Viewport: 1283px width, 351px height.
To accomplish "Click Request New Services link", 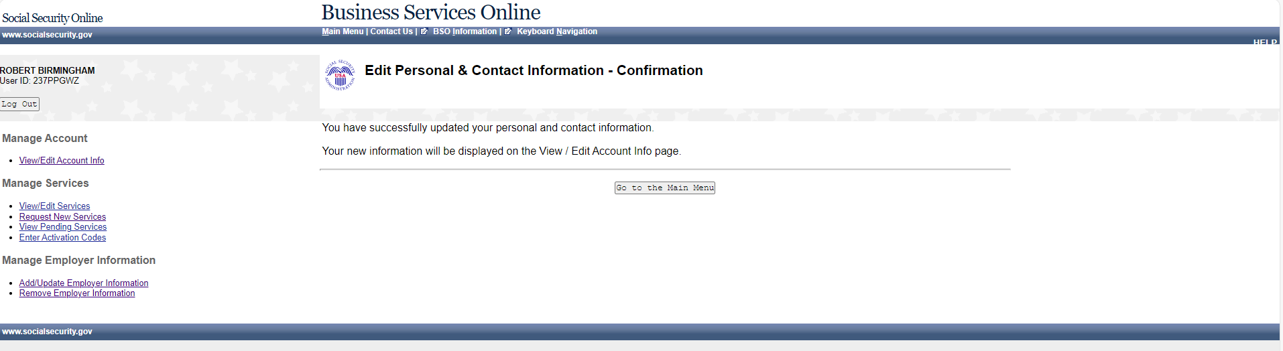I will coord(62,217).
